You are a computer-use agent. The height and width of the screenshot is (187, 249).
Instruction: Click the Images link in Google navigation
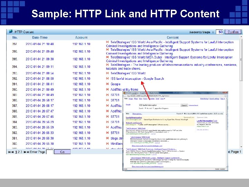pyautogui.click(x=131, y=99)
